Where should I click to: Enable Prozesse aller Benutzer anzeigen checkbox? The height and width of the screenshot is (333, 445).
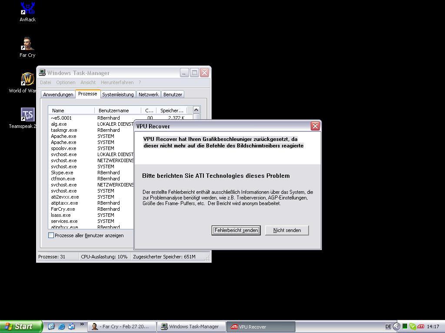[x=51, y=235]
